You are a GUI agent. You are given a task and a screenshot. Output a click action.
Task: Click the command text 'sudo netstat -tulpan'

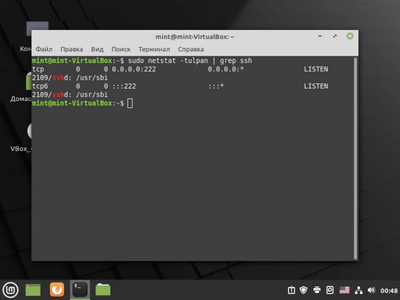tap(168, 61)
